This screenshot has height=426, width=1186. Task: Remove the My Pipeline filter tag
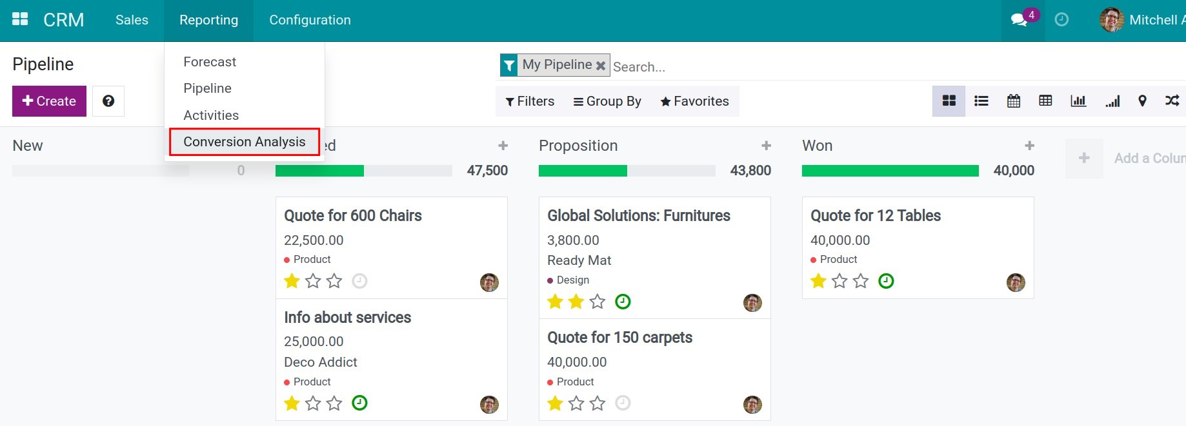(x=601, y=65)
